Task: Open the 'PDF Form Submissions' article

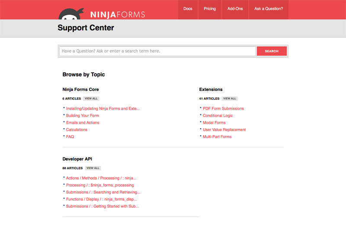Action: 223,108
